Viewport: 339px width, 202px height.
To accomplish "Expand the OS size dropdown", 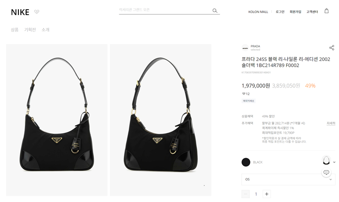I will coord(288,179).
